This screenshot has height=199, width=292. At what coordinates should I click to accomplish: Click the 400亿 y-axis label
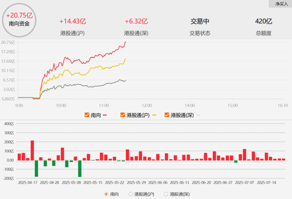[x=9, y=124]
